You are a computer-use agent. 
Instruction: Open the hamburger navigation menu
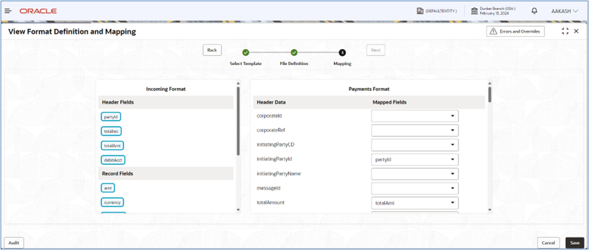[x=8, y=11]
